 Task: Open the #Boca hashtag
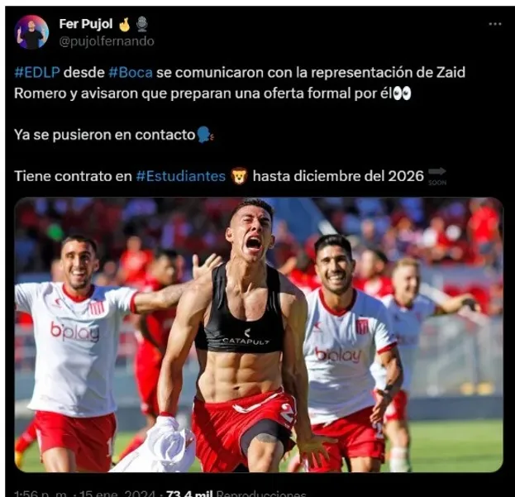click(x=131, y=73)
